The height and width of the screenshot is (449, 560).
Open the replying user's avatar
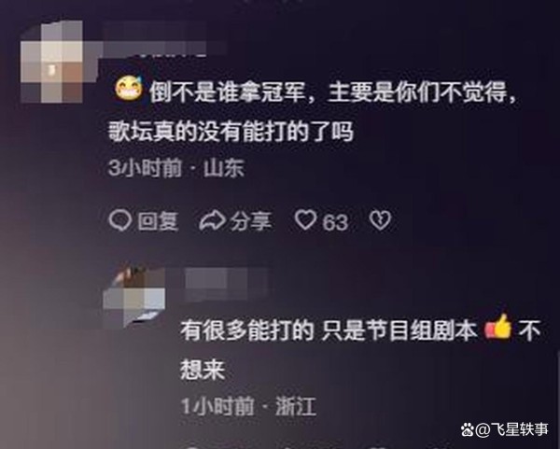pyautogui.click(x=134, y=295)
